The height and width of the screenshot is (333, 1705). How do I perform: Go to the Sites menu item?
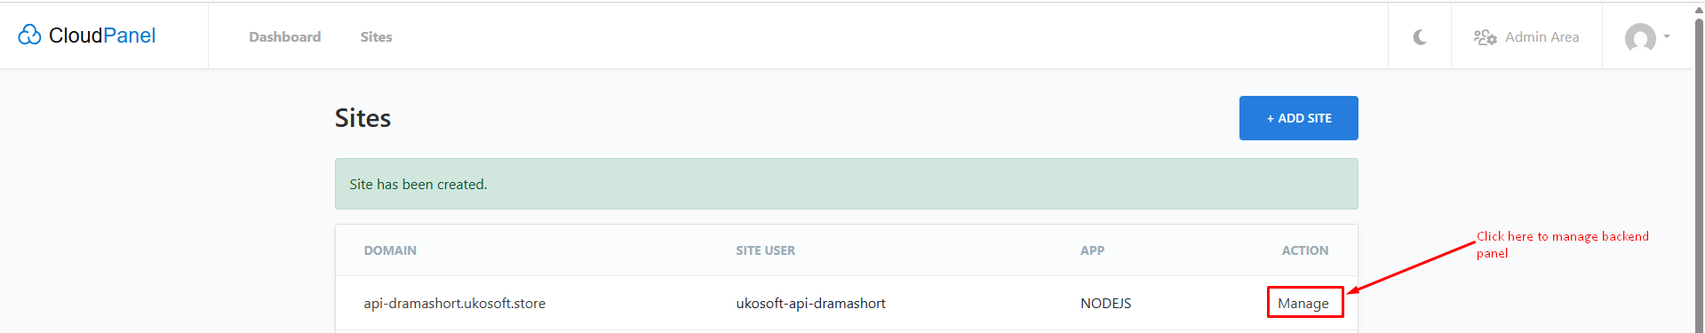tap(376, 36)
